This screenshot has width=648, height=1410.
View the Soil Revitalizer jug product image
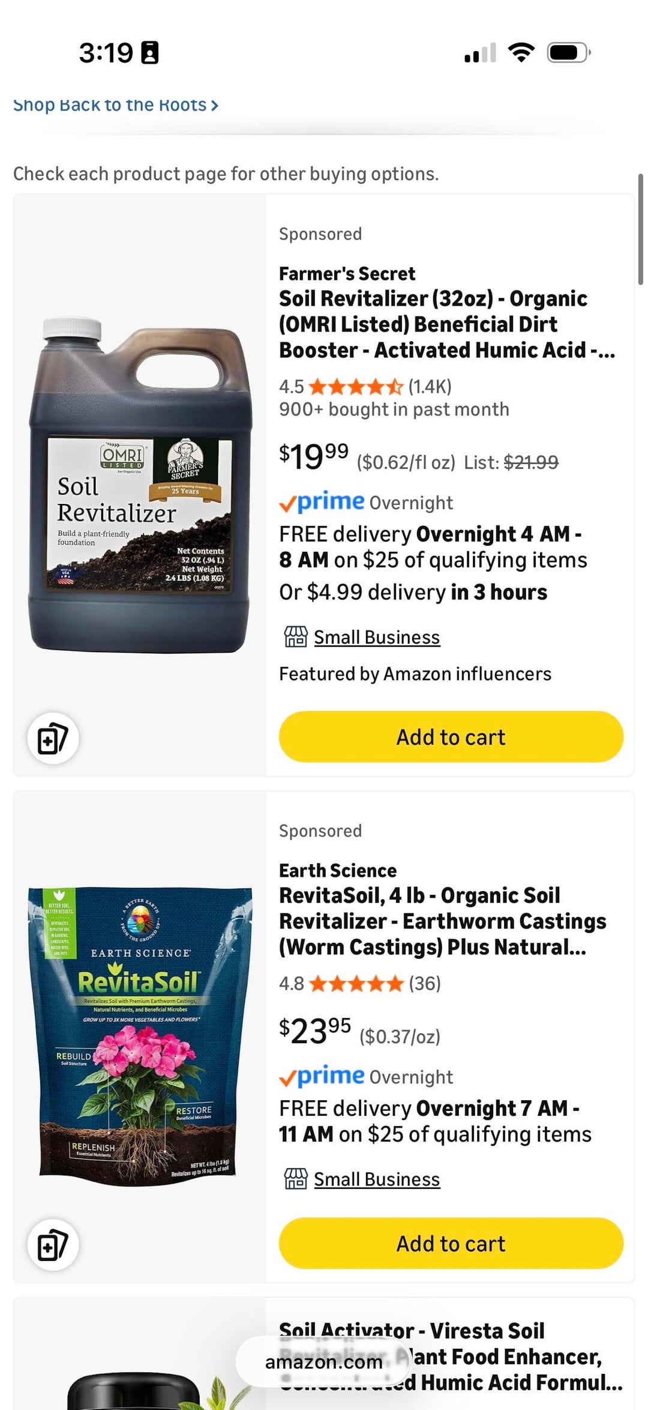pos(139,485)
